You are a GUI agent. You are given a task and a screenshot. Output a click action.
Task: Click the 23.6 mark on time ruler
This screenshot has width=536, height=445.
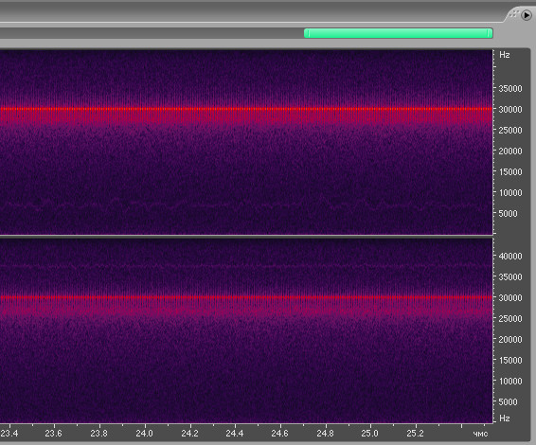click(x=53, y=434)
